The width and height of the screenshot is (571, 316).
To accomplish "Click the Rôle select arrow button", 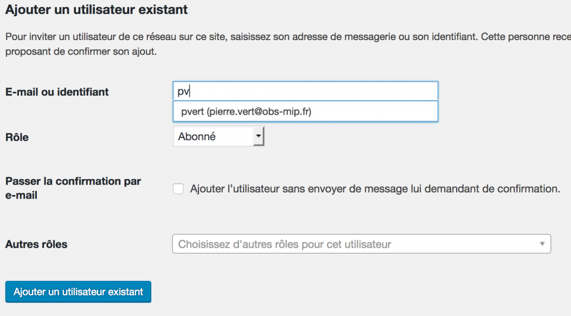I will pos(258,136).
